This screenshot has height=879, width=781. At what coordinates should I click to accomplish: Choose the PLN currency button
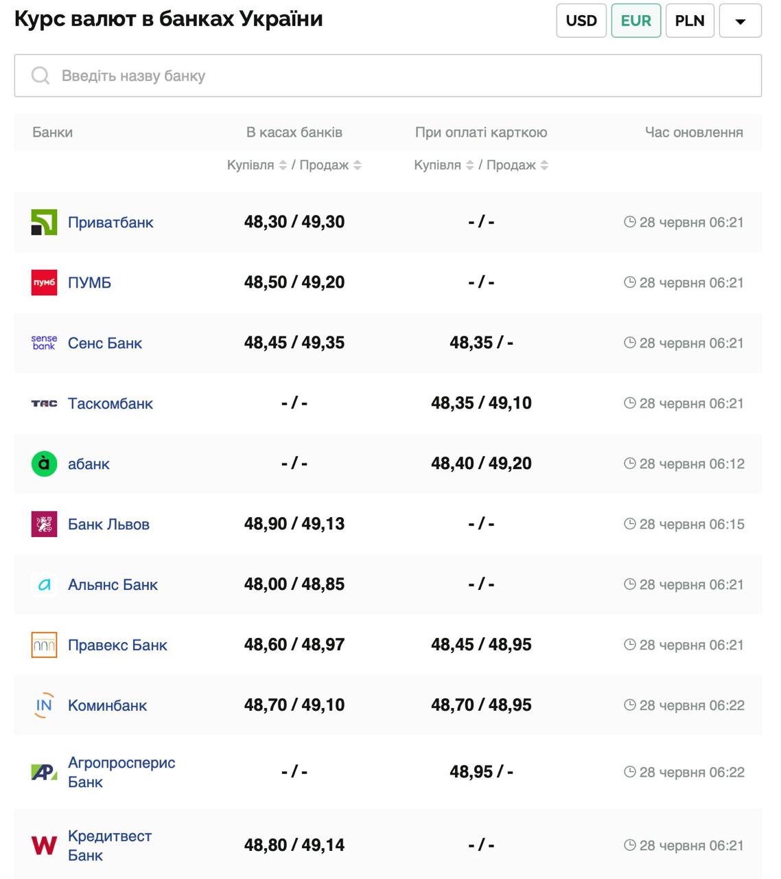[x=689, y=21]
